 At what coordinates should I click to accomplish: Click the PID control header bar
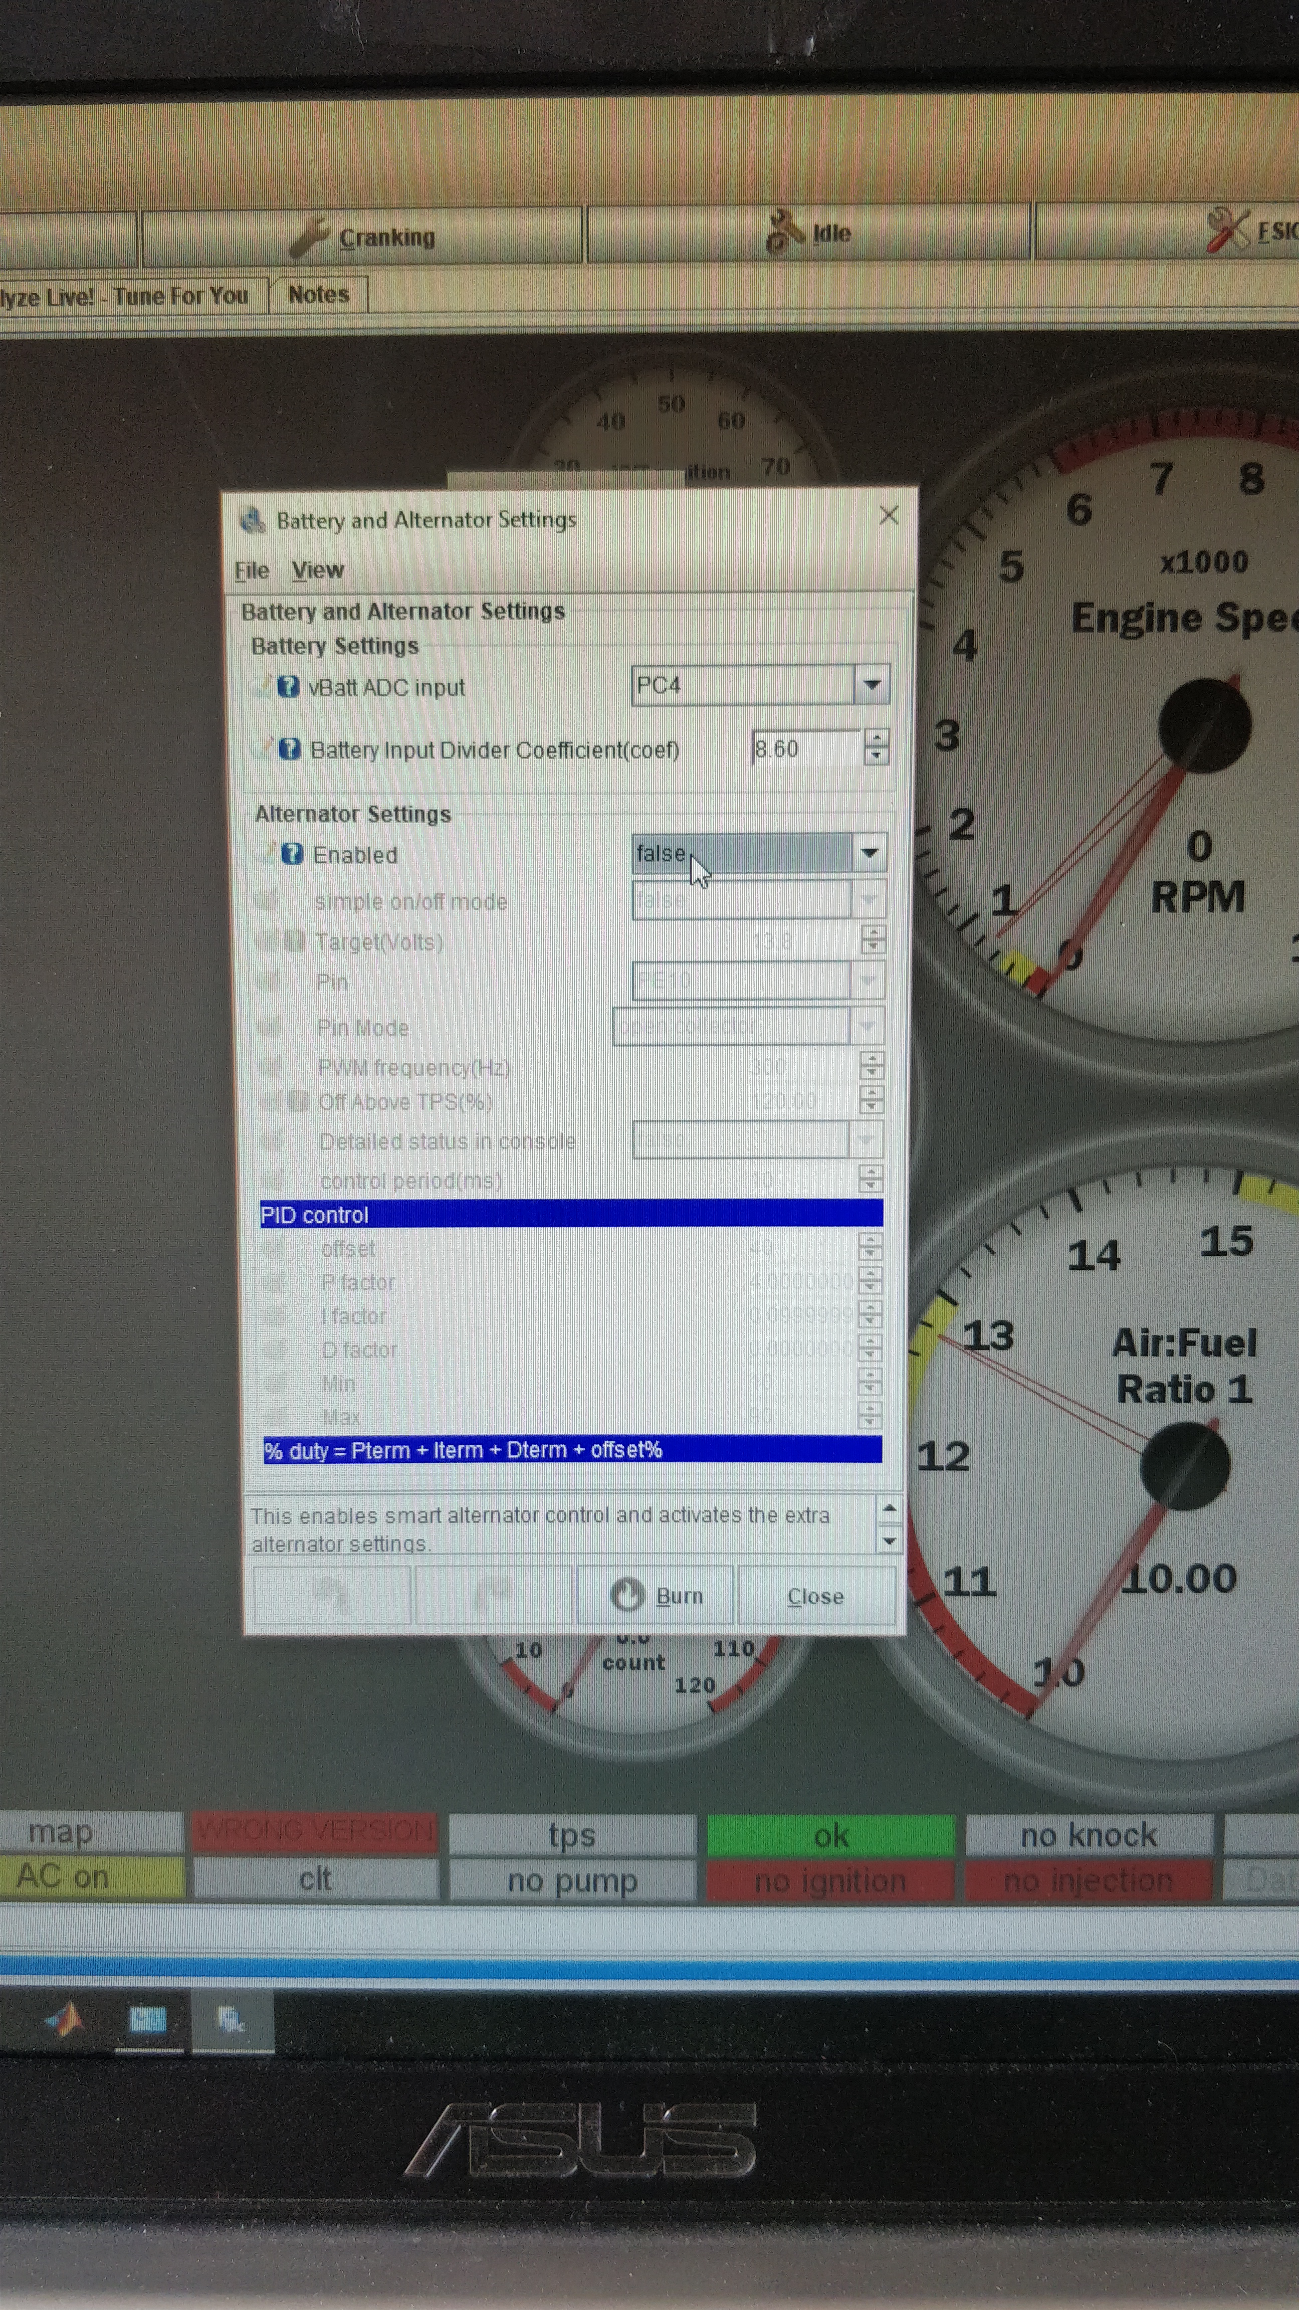pos(571,1213)
